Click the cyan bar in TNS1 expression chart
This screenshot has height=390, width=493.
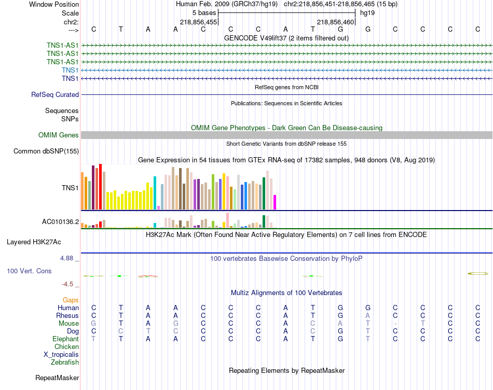tap(155, 193)
